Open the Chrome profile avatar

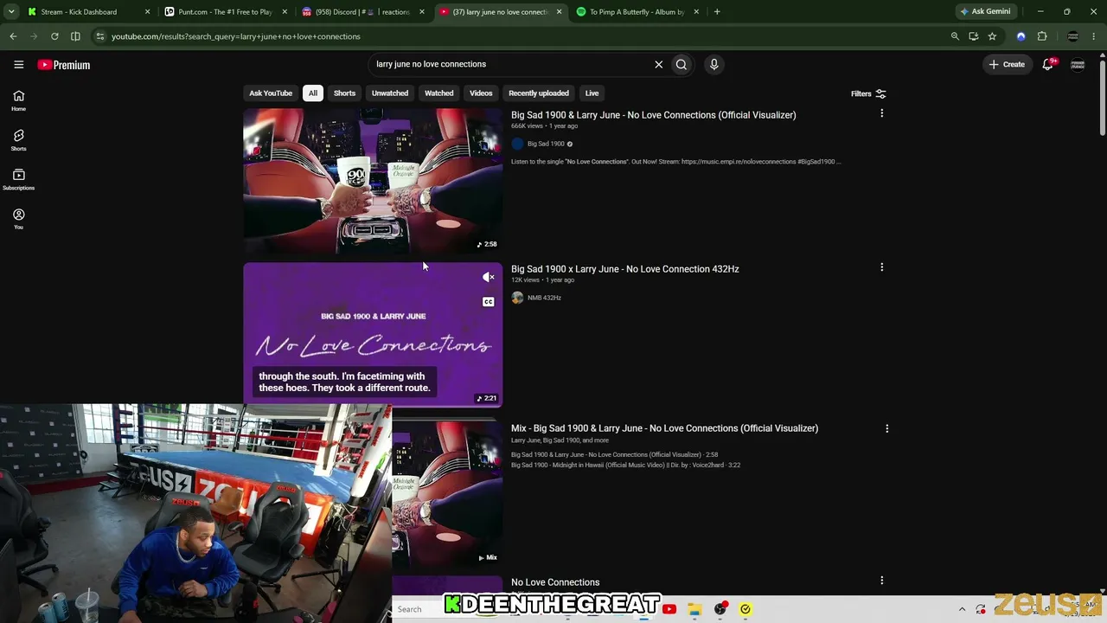tap(1073, 36)
